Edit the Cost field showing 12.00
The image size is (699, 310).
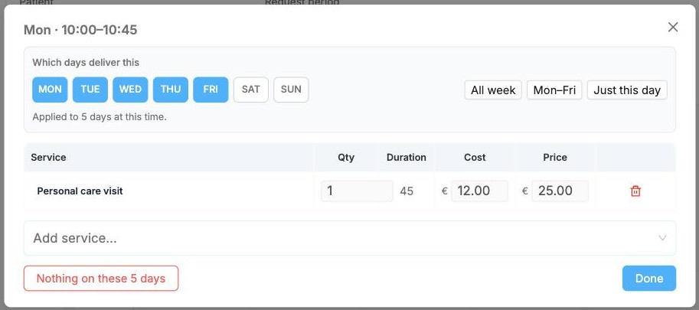[x=479, y=191]
